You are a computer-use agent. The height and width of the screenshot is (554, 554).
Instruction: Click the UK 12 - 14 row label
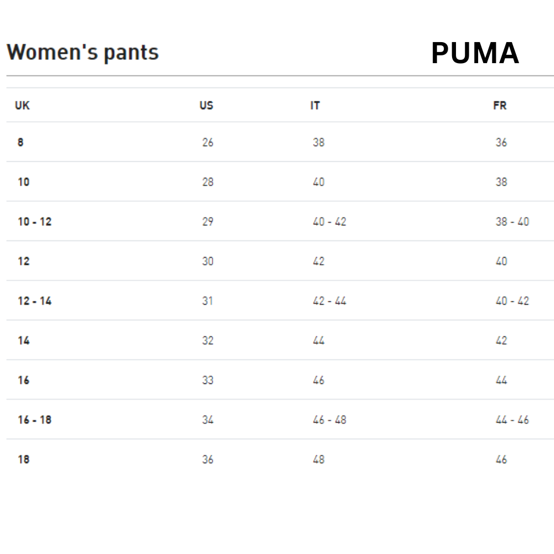[x=34, y=301]
